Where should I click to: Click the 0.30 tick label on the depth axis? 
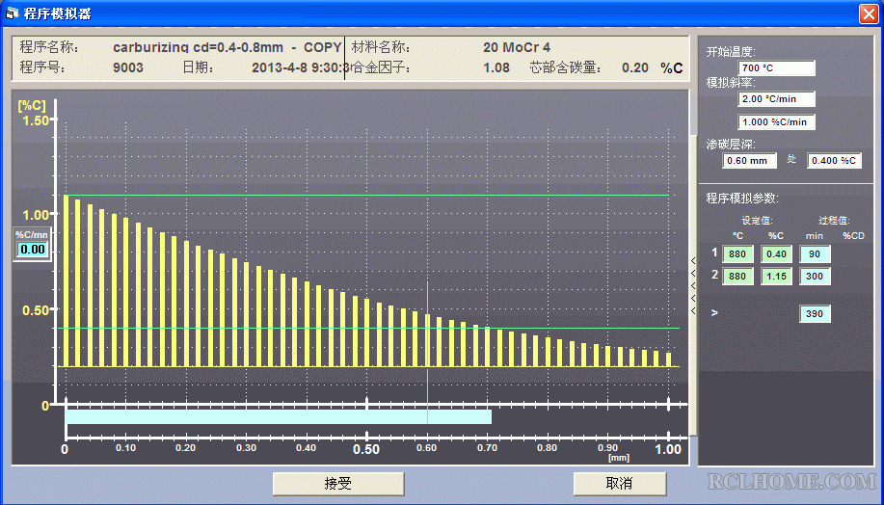pos(247,448)
